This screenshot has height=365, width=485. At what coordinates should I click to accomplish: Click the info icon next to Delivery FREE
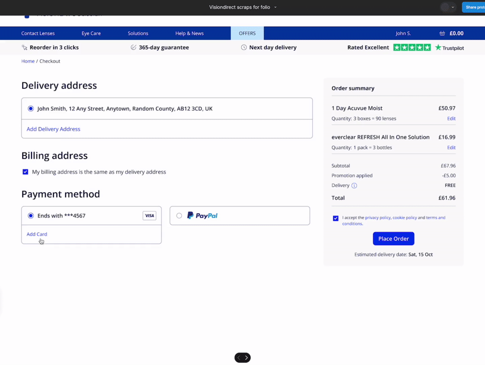tap(354, 185)
